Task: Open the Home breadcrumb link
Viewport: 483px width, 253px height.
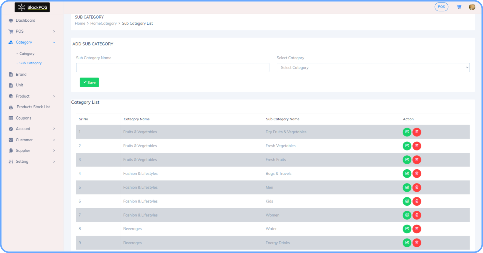Action: pyautogui.click(x=80, y=23)
